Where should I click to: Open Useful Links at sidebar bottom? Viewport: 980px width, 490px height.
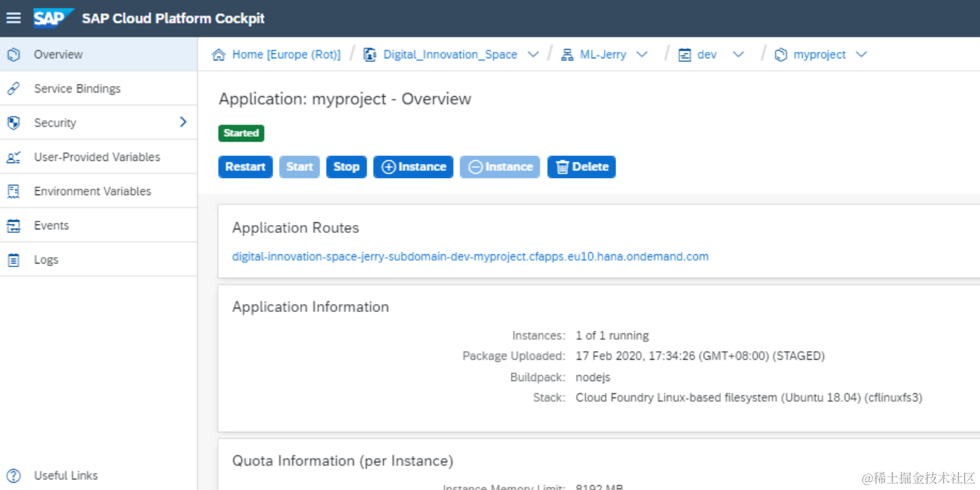(98, 475)
